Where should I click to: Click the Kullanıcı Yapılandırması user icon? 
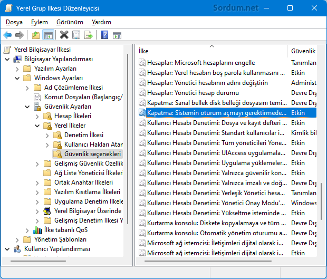pyautogui.click(x=17, y=249)
